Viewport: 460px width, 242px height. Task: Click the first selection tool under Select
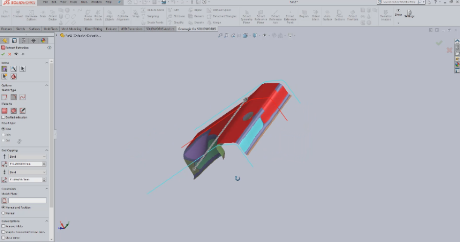coord(4,69)
